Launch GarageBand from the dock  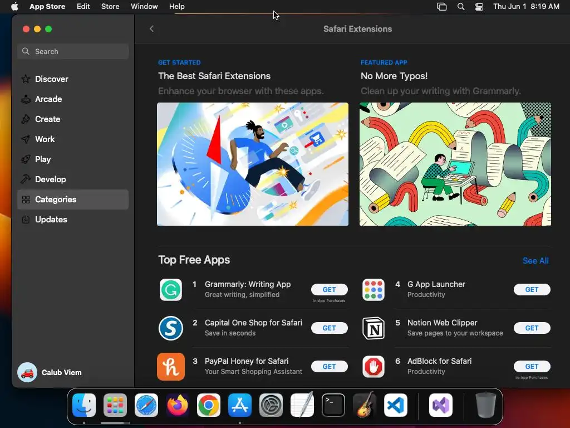pyautogui.click(x=365, y=405)
